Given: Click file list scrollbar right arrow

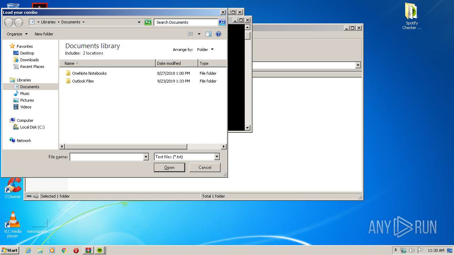Looking at the screenshot, I should pyautogui.click(x=224, y=147).
